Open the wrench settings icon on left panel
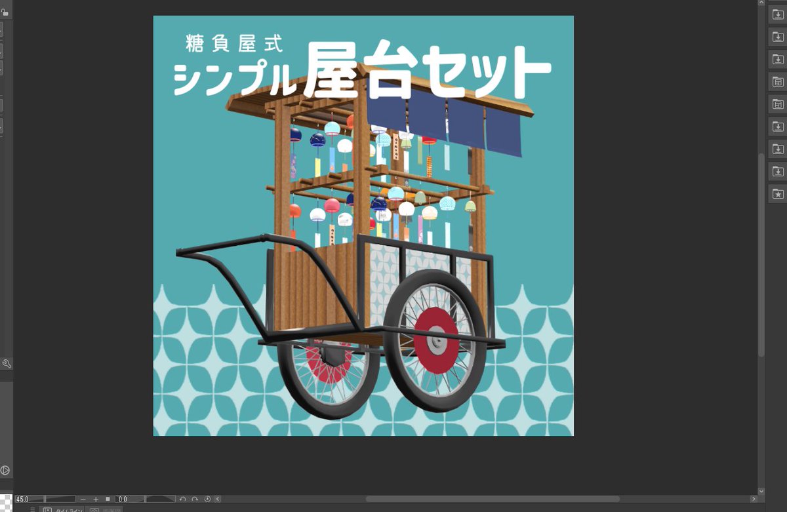 pyautogui.click(x=7, y=364)
